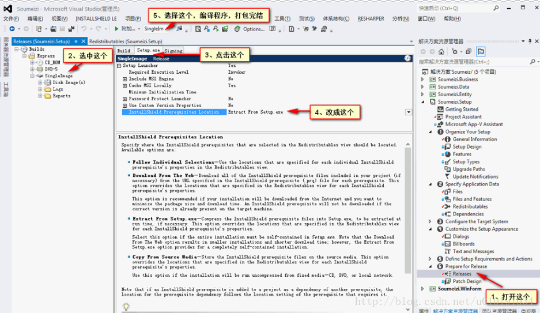Click the Start debugging play icon
The image size is (540, 313).
tap(116, 29)
